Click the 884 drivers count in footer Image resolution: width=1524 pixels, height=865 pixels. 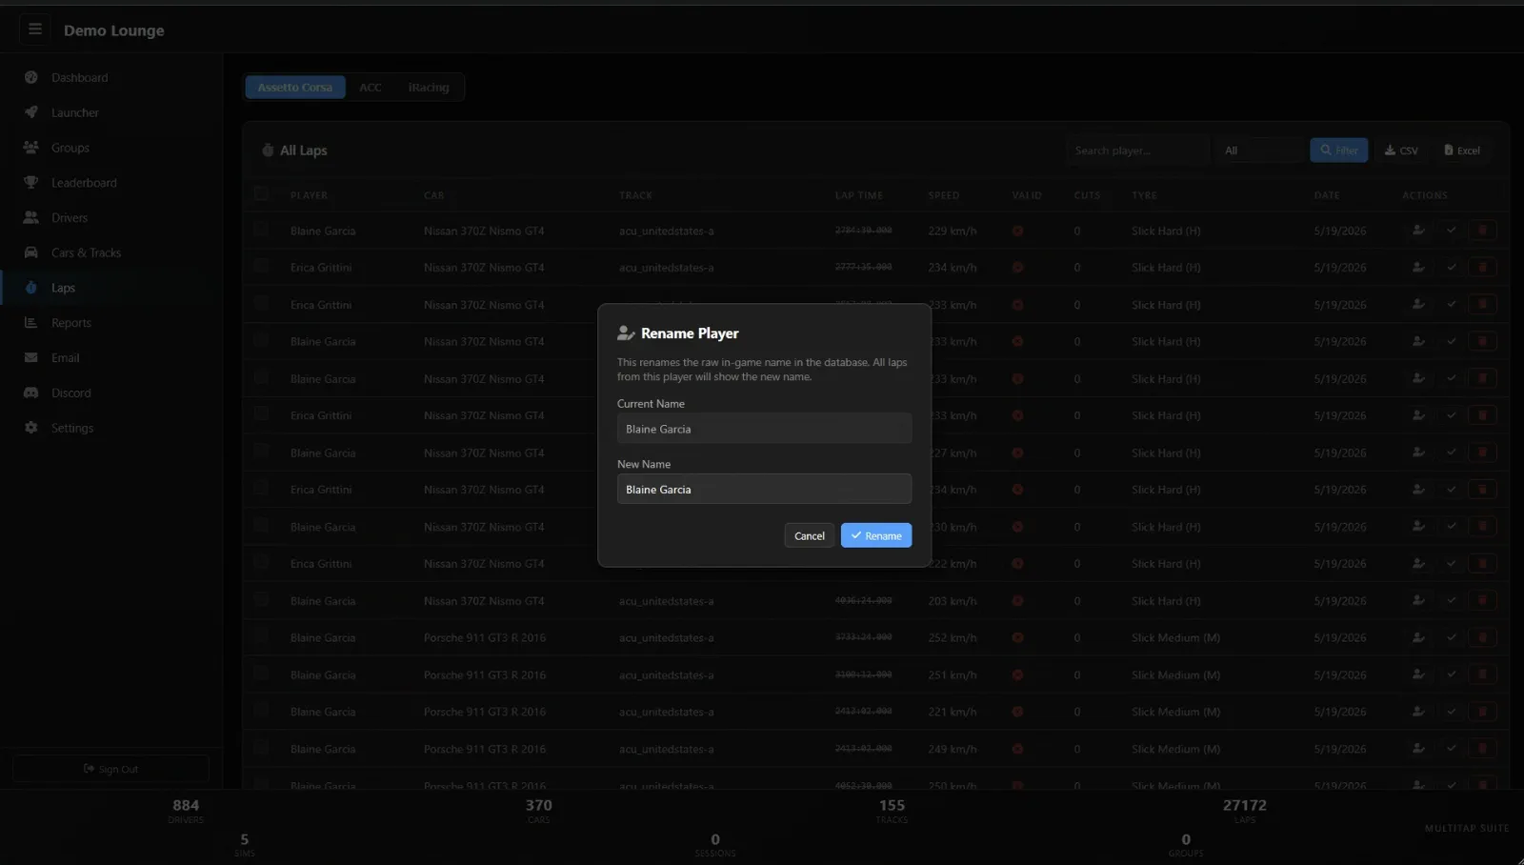pos(186,806)
